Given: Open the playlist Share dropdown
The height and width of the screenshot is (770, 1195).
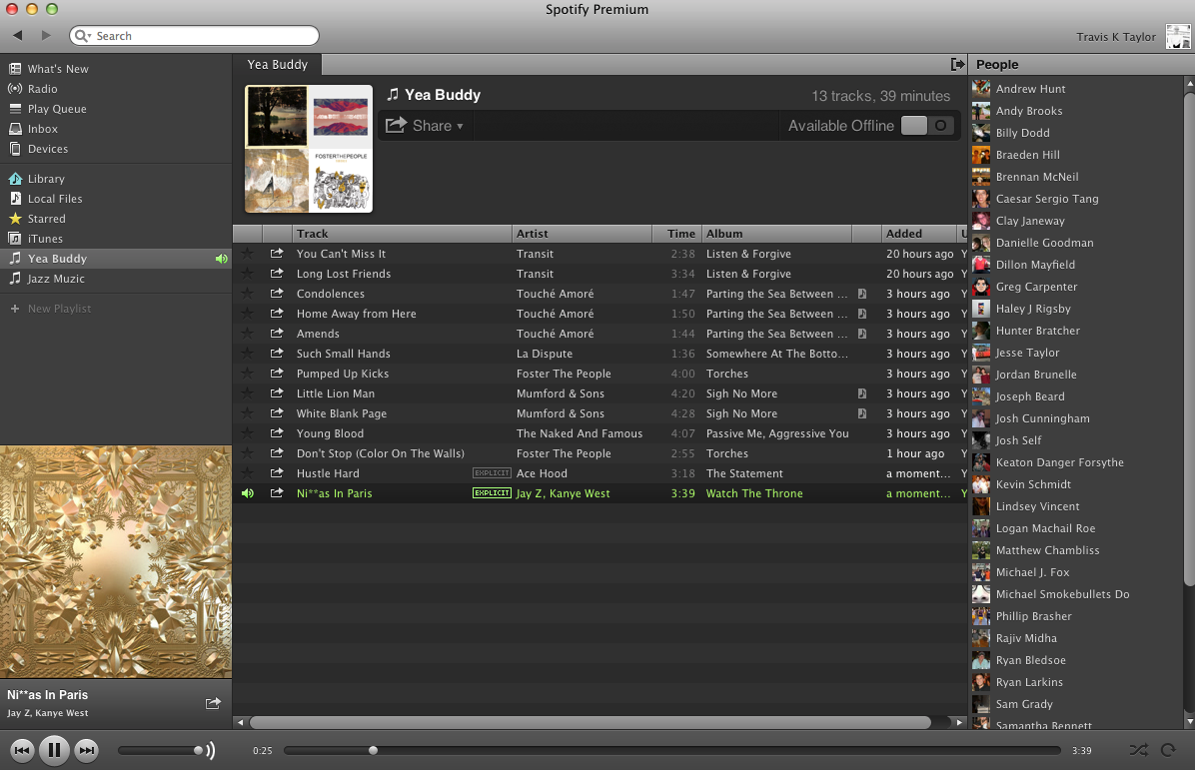Looking at the screenshot, I should 425,126.
